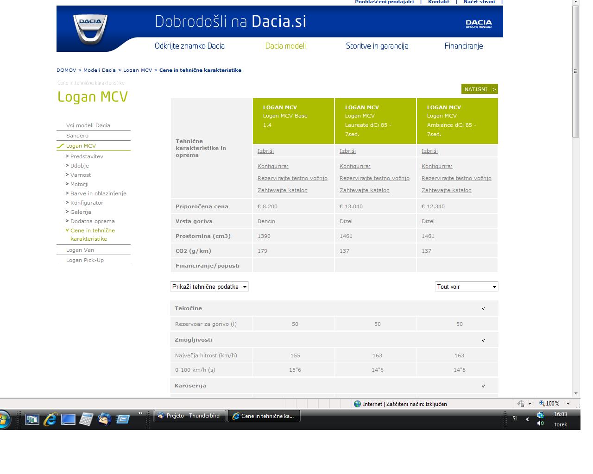Click the privacy lock status icon
Screen dimensions: 593x474
point(521,404)
